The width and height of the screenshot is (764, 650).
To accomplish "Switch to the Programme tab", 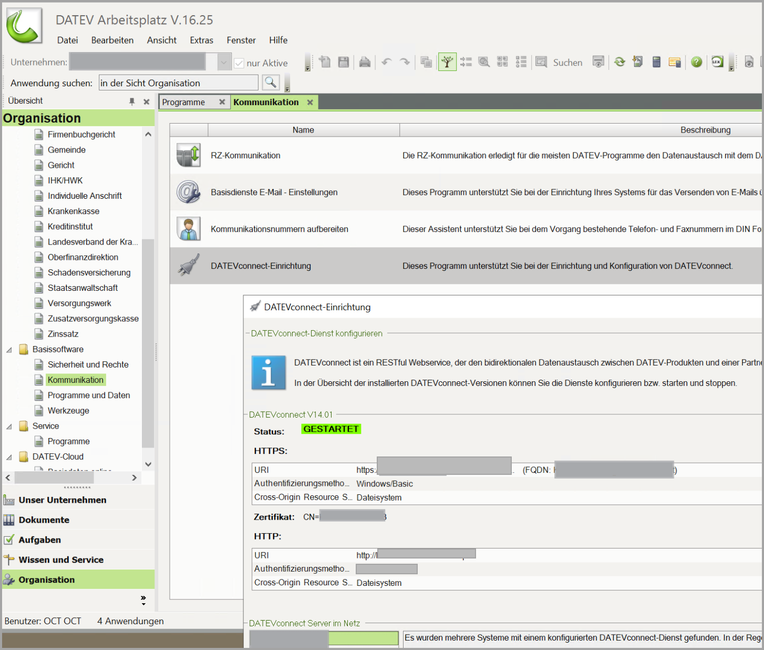I will click(183, 102).
